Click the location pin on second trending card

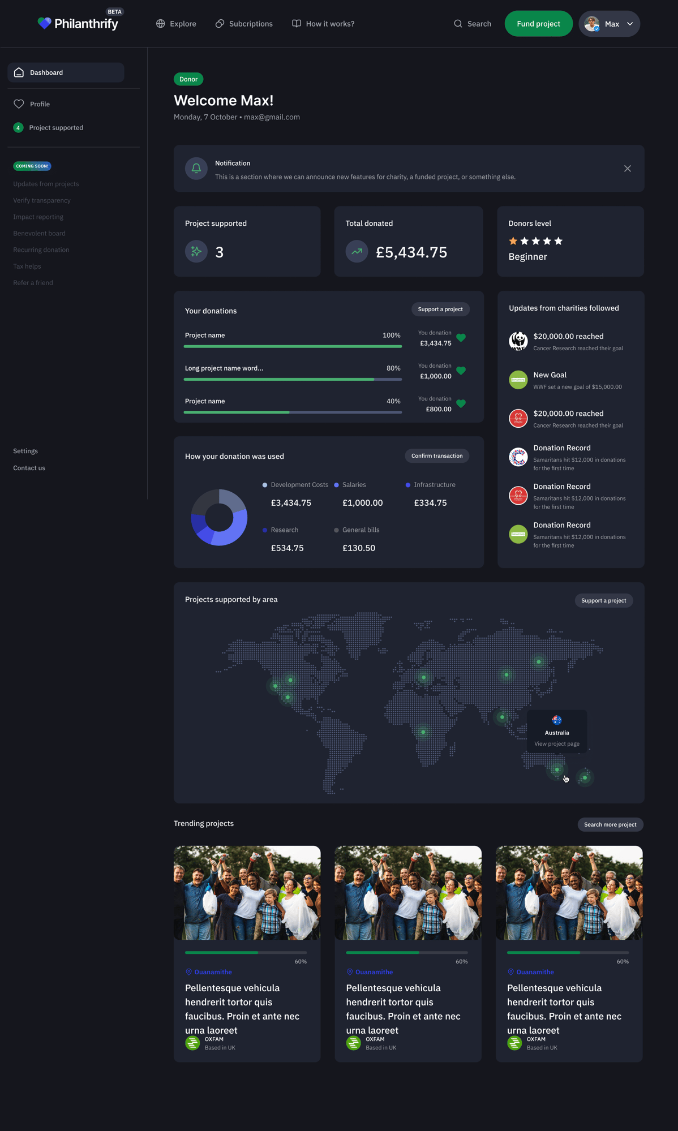[x=350, y=972]
